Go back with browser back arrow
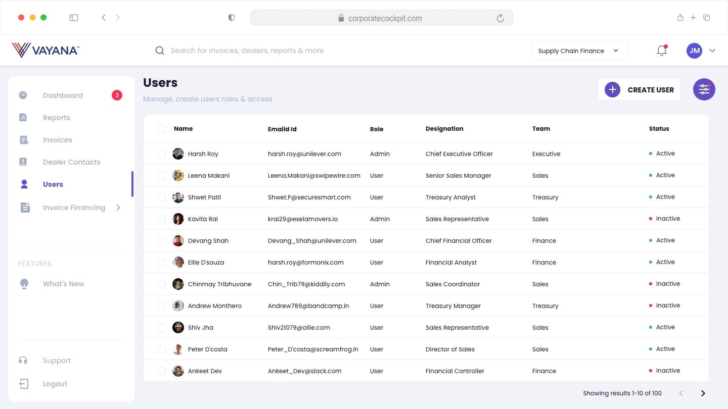The height and width of the screenshot is (409, 728). 103,18
